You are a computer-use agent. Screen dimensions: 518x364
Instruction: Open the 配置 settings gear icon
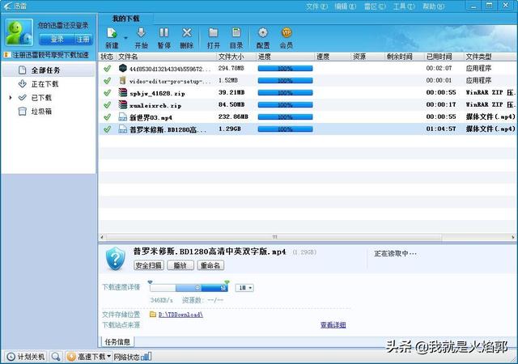click(x=263, y=33)
